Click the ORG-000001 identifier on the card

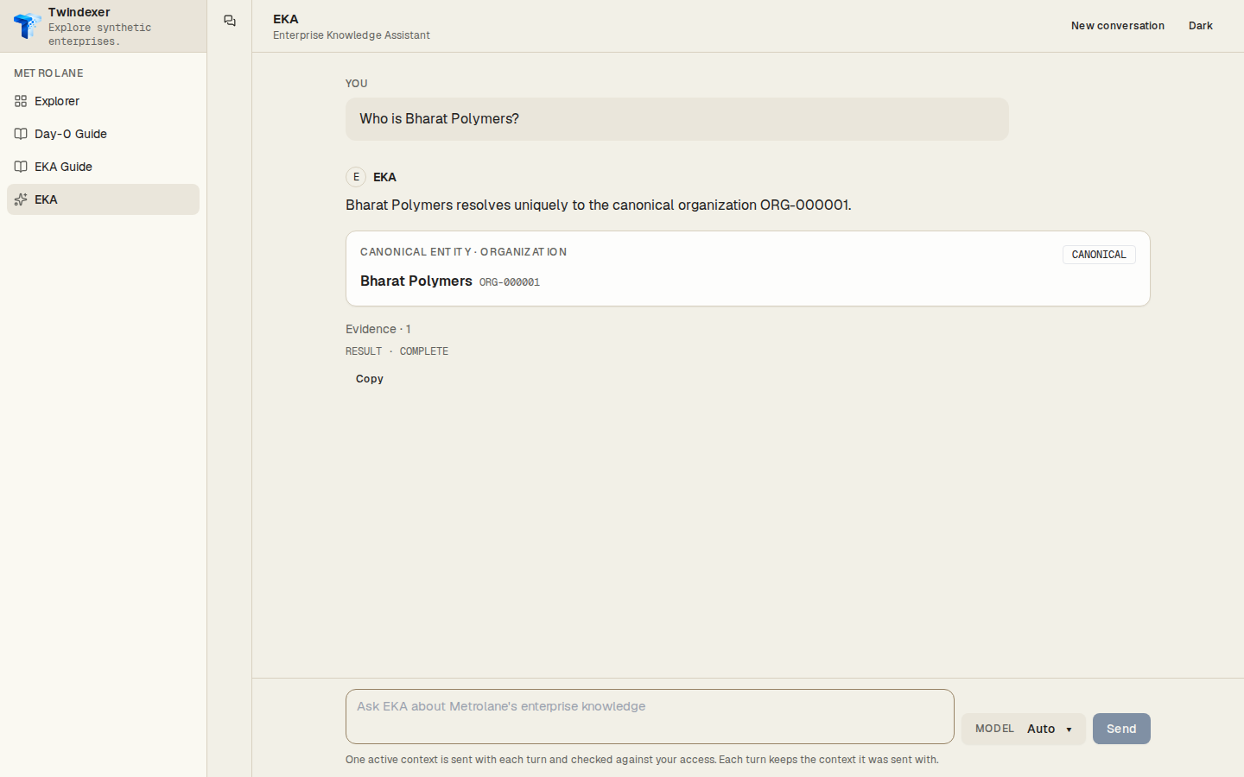tap(510, 282)
